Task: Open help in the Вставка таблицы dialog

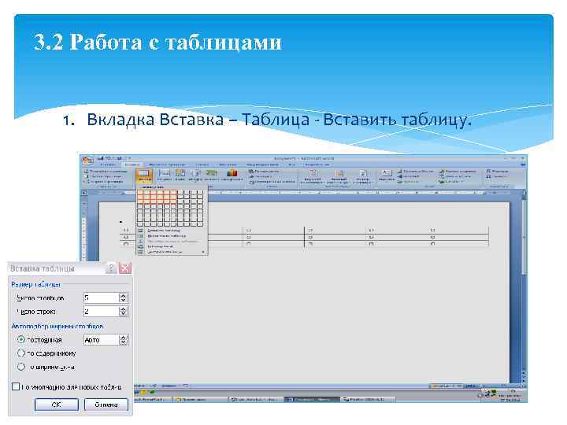Action: click(111, 268)
